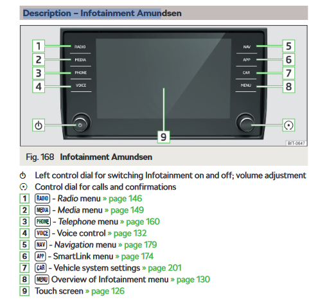
Task: Click the MEDIA key icon in the legend
Action: point(42,210)
